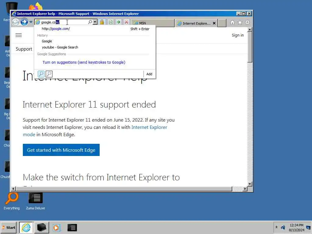The image size is (312, 234).
Task: Click the red Stop button
Action: [126, 22]
